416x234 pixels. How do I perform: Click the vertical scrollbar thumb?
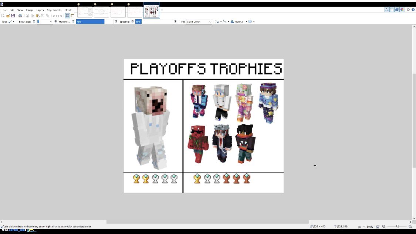pyautogui.click(x=414, y=121)
